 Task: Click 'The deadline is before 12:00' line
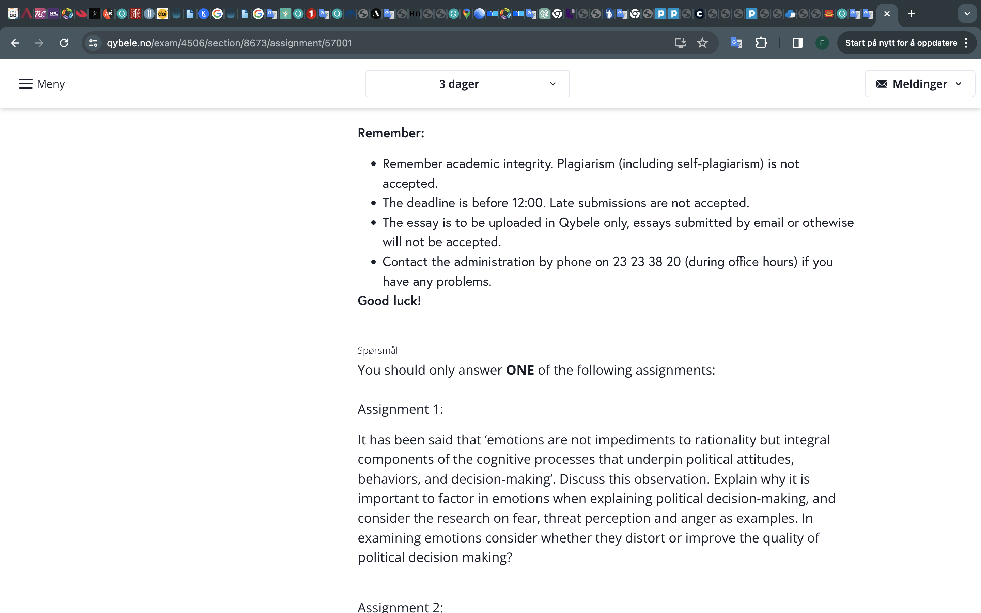point(565,203)
